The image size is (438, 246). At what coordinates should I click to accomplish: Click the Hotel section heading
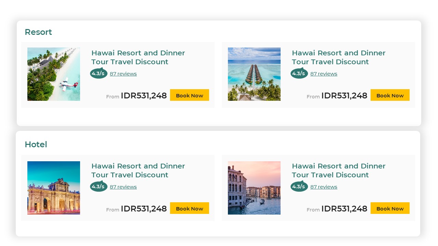(x=36, y=145)
